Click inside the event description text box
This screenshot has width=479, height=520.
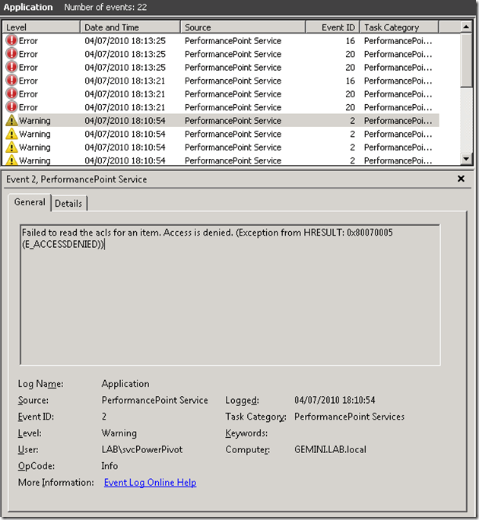230,295
